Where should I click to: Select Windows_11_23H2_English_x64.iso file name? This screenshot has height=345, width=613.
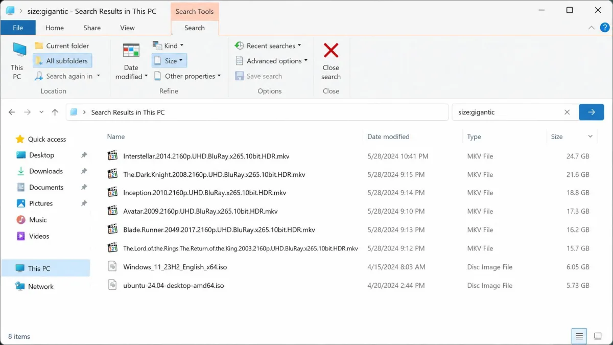click(x=175, y=267)
